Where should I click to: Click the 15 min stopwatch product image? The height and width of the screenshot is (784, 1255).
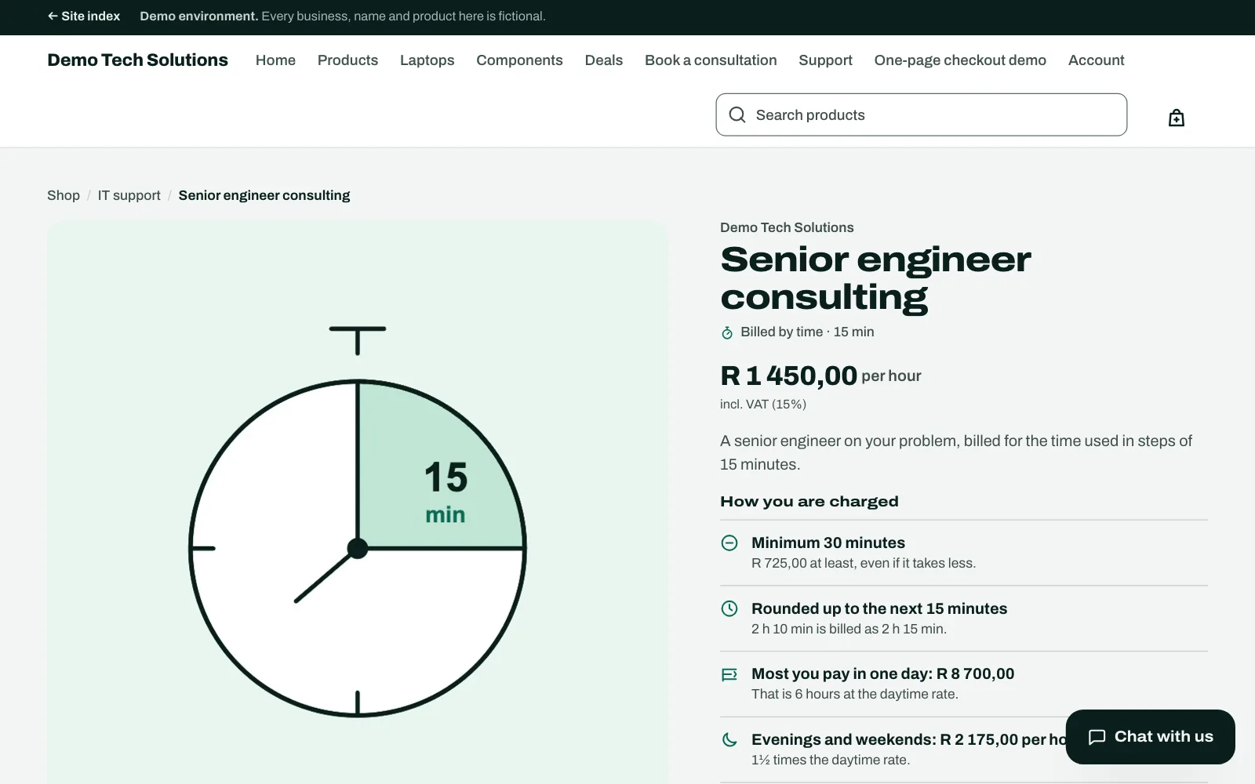pos(358,502)
